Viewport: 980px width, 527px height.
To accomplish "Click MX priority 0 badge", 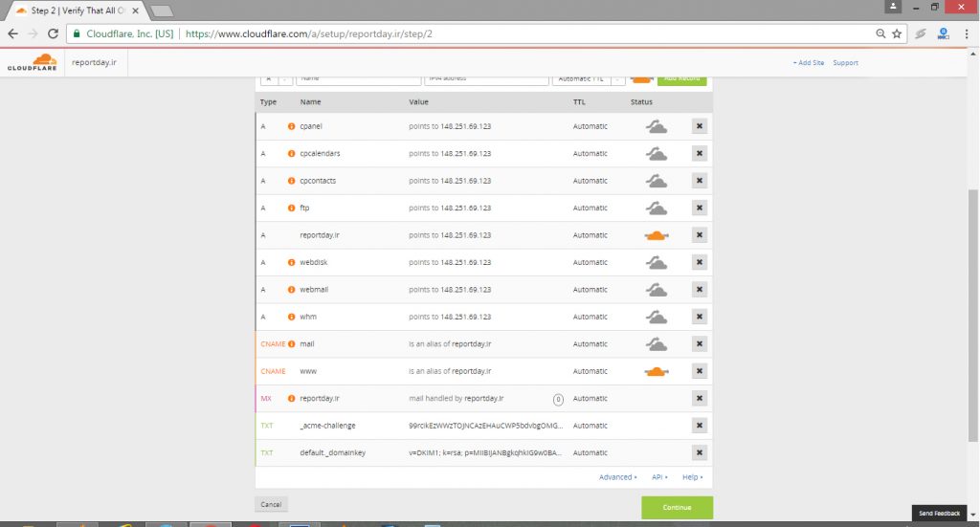I will (x=558, y=400).
